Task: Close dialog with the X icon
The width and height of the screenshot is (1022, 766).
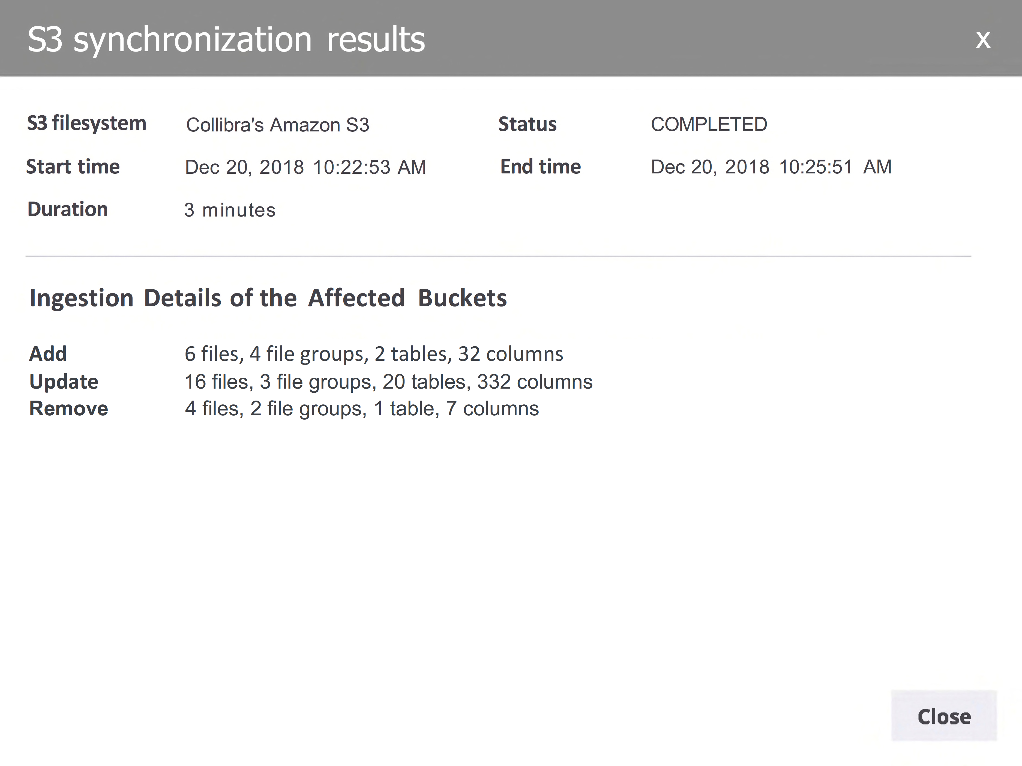Action: tap(983, 40)
